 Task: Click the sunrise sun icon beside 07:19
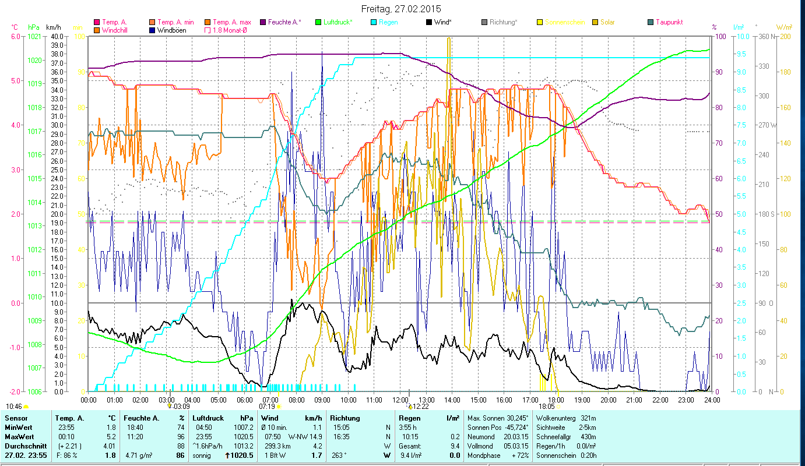[278, 407]
